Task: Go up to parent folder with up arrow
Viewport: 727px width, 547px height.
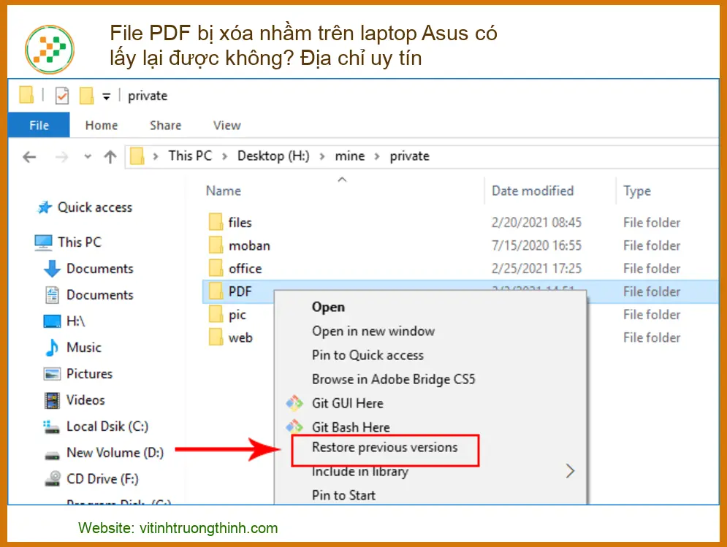Action: pos(110,156)
